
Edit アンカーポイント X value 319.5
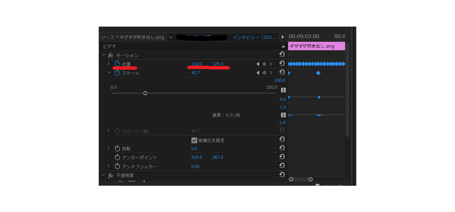[x=196, y=157]
